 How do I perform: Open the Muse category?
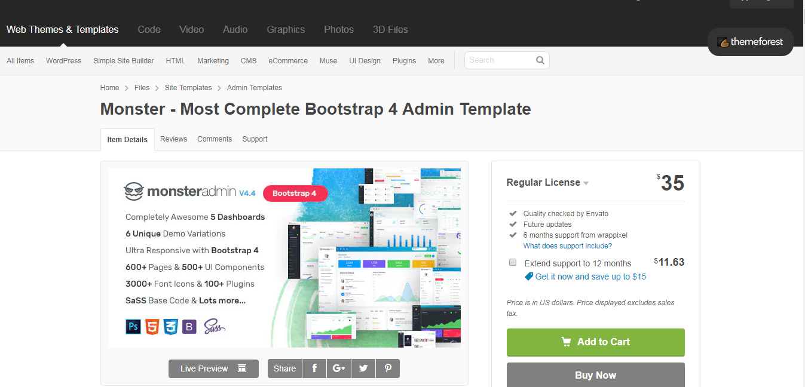coord(329,61)
